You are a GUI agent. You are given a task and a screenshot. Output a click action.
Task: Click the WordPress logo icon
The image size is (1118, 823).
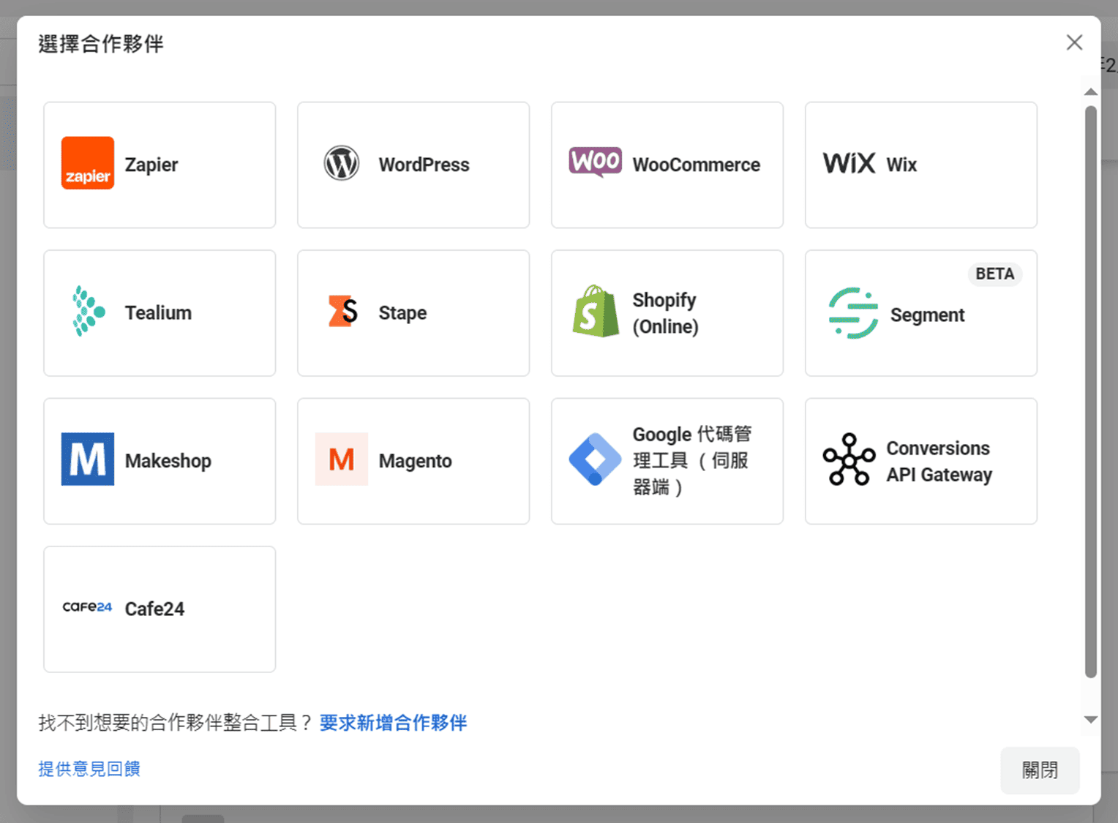pos(342,163)
